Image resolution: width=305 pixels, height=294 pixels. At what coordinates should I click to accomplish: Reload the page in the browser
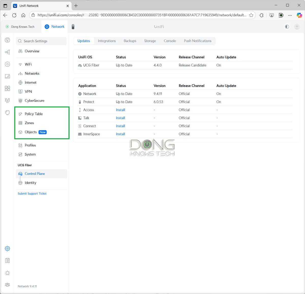[x=14, y=15]
